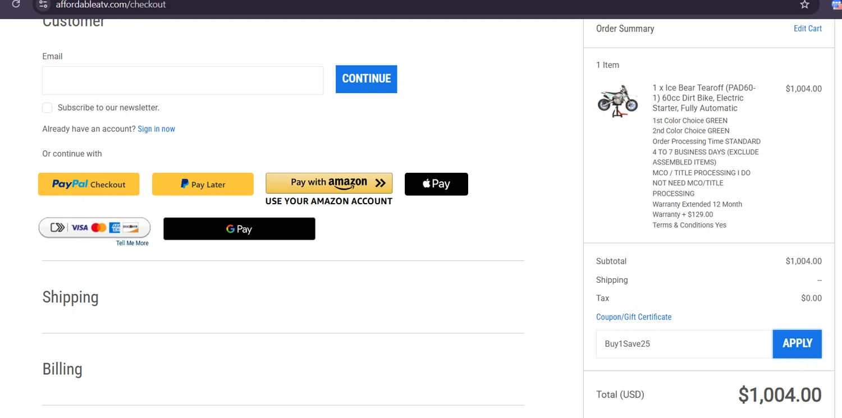This screenshot has height=418, width=842.
Task: Focus the coupon field containing Buy1Save25
Action: coord(684,344)
